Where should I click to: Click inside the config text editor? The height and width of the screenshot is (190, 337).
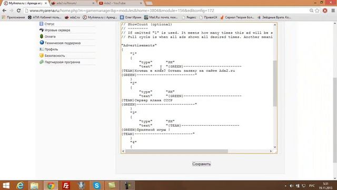click(197, 85)
